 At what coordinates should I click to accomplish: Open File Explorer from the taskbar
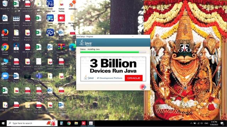click(x=76, y=123)
